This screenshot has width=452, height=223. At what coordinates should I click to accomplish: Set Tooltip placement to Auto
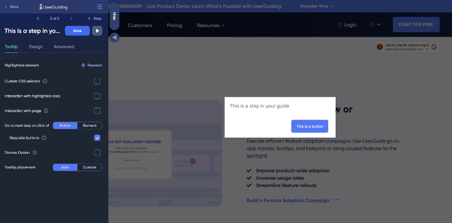(65, 167)
